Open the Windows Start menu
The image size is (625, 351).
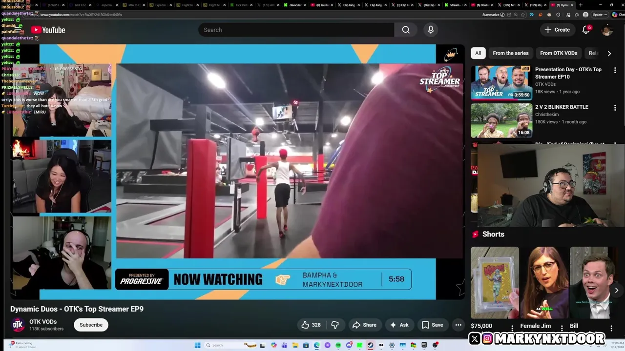tap(198, 345)
